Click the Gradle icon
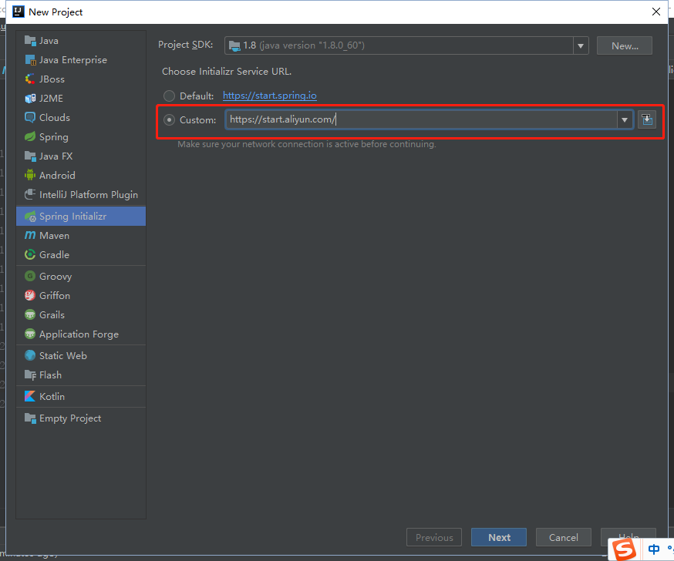The image size is (674, 561). click(x=30, y=255)
